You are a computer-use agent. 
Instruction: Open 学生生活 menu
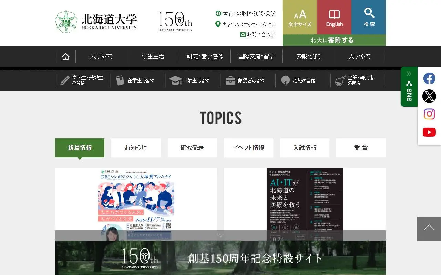tap(153, 56)
